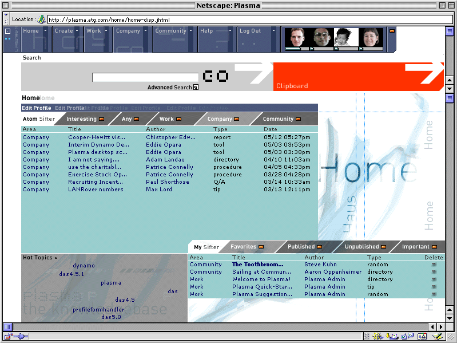Image resolution: width=457 pixels, height=343 pixels.
Task: Collapse the Help nav menu via its dash
Action: click(231, 30)
